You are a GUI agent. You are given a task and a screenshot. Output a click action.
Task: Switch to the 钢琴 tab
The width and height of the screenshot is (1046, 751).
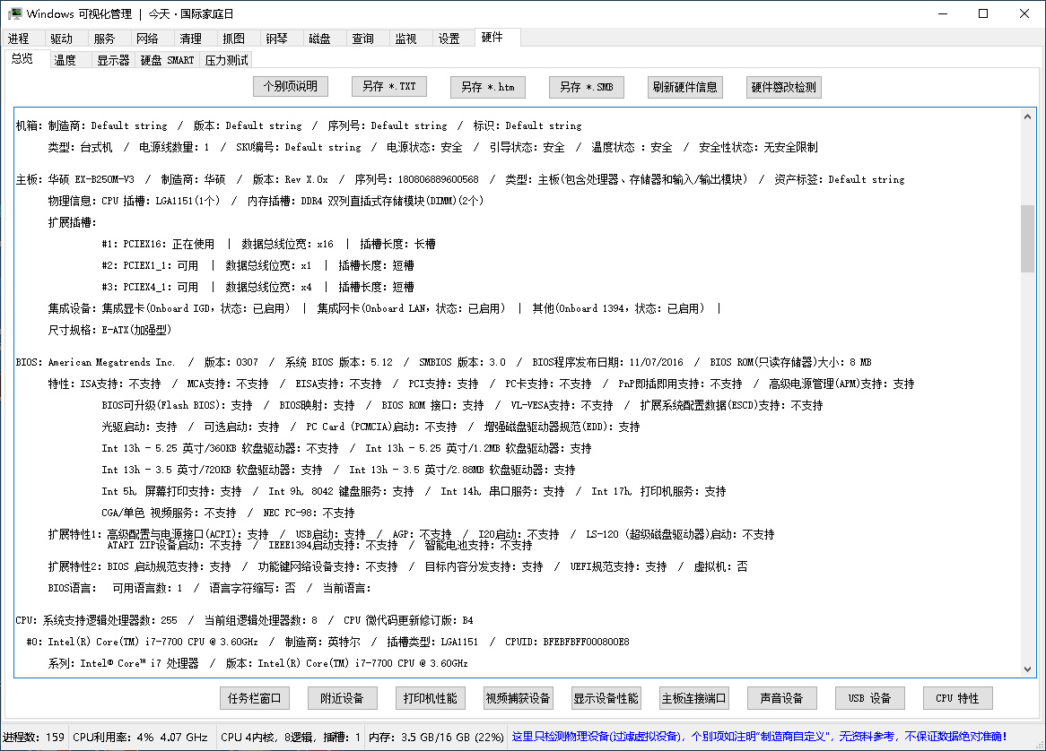(277, 39)
